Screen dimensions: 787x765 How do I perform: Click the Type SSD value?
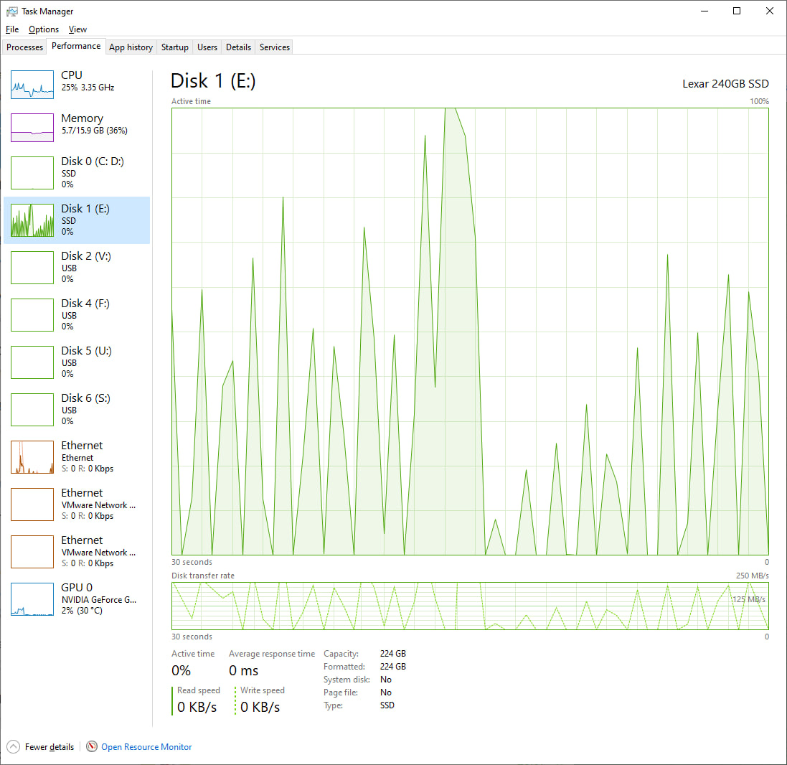click(x=387, y=705)
